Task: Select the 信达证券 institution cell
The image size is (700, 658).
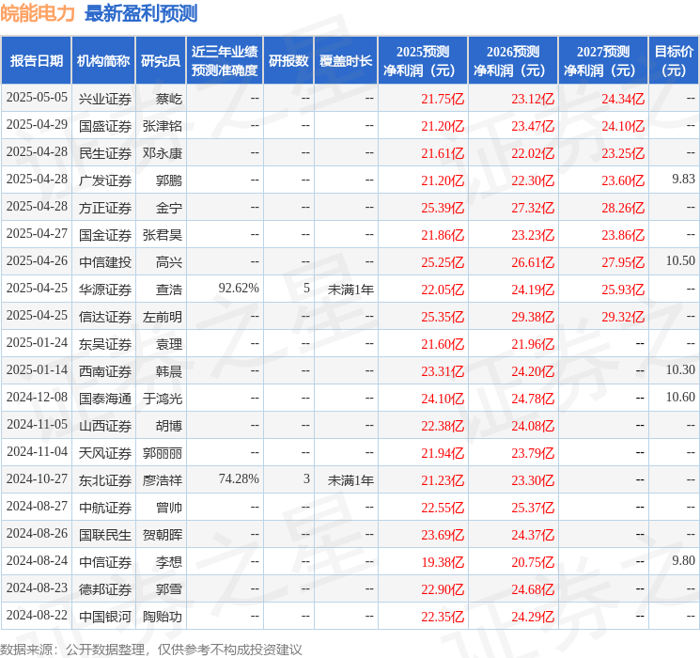Action: (x=105, y=317)
